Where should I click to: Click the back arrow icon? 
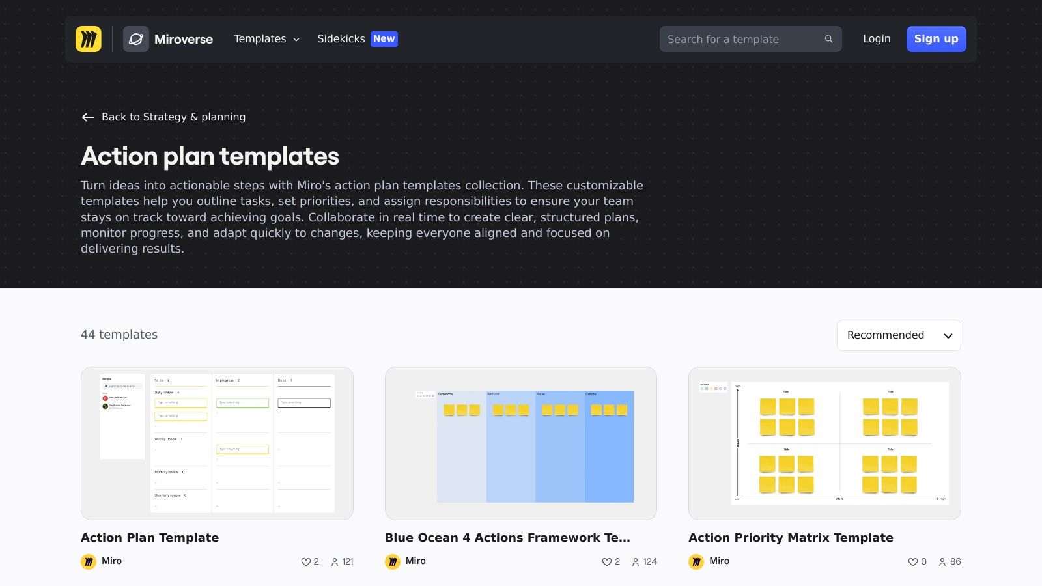pos(88,117)
